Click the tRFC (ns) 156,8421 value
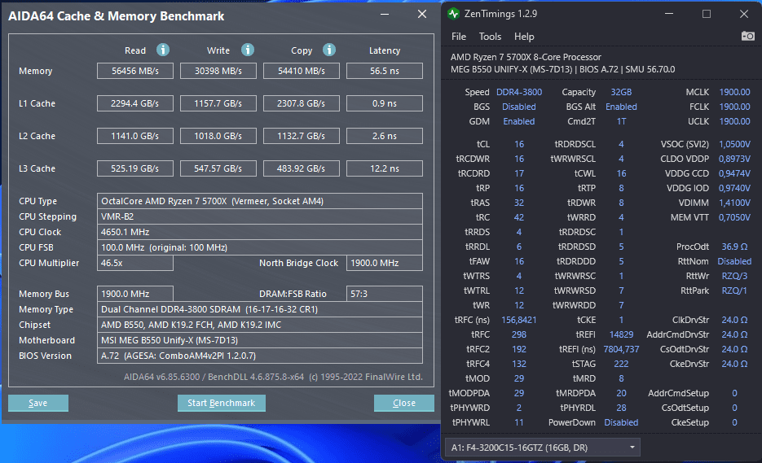The height and width of the screenshot is (463, 762). 519,320
